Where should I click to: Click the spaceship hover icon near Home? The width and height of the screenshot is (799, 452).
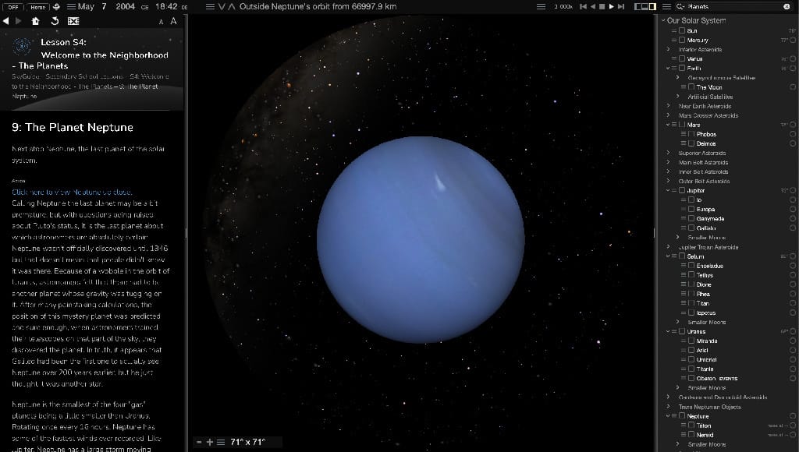[x=56, y=6]
